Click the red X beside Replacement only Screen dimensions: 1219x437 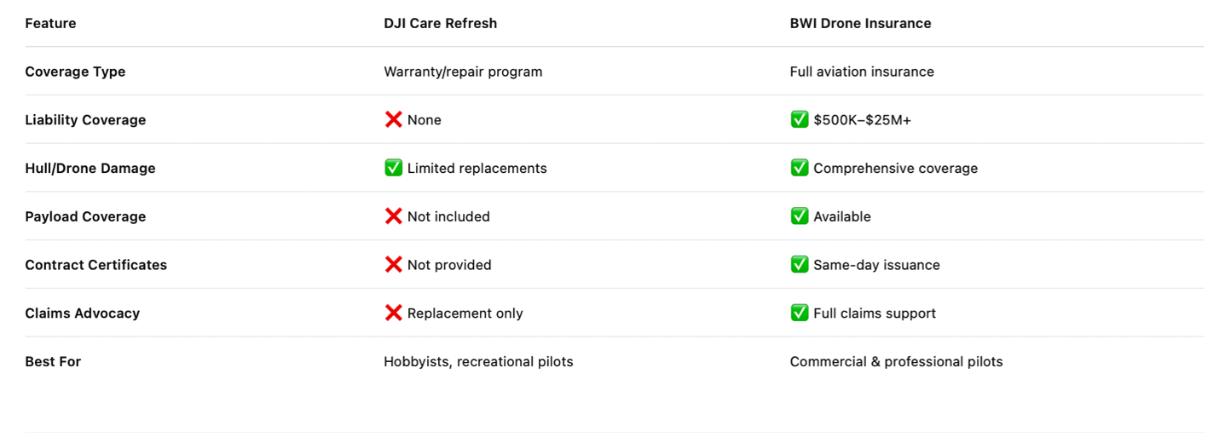point(393,313)
